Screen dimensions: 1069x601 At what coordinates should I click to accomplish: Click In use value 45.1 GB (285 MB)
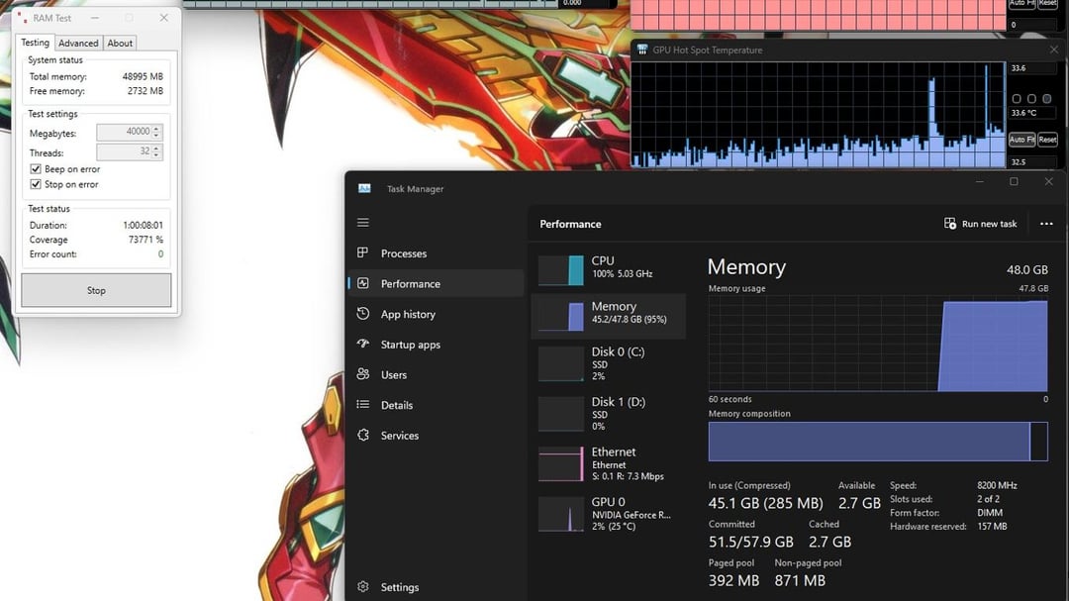765,503
